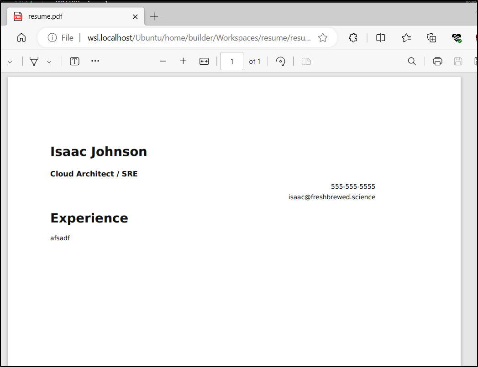Rotate the PDF page
The image size is (478, 367).
point(280,62)
